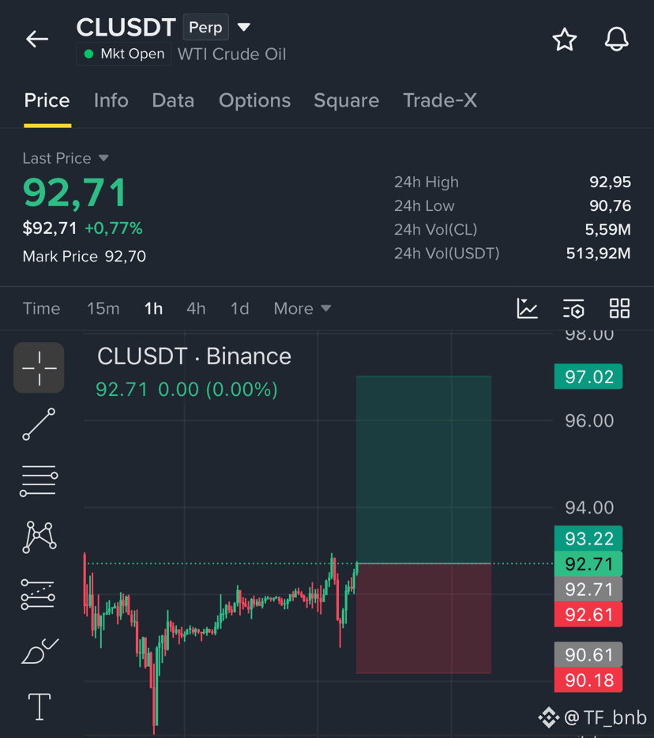Go back using the left arrow

[x=37, y=39]
